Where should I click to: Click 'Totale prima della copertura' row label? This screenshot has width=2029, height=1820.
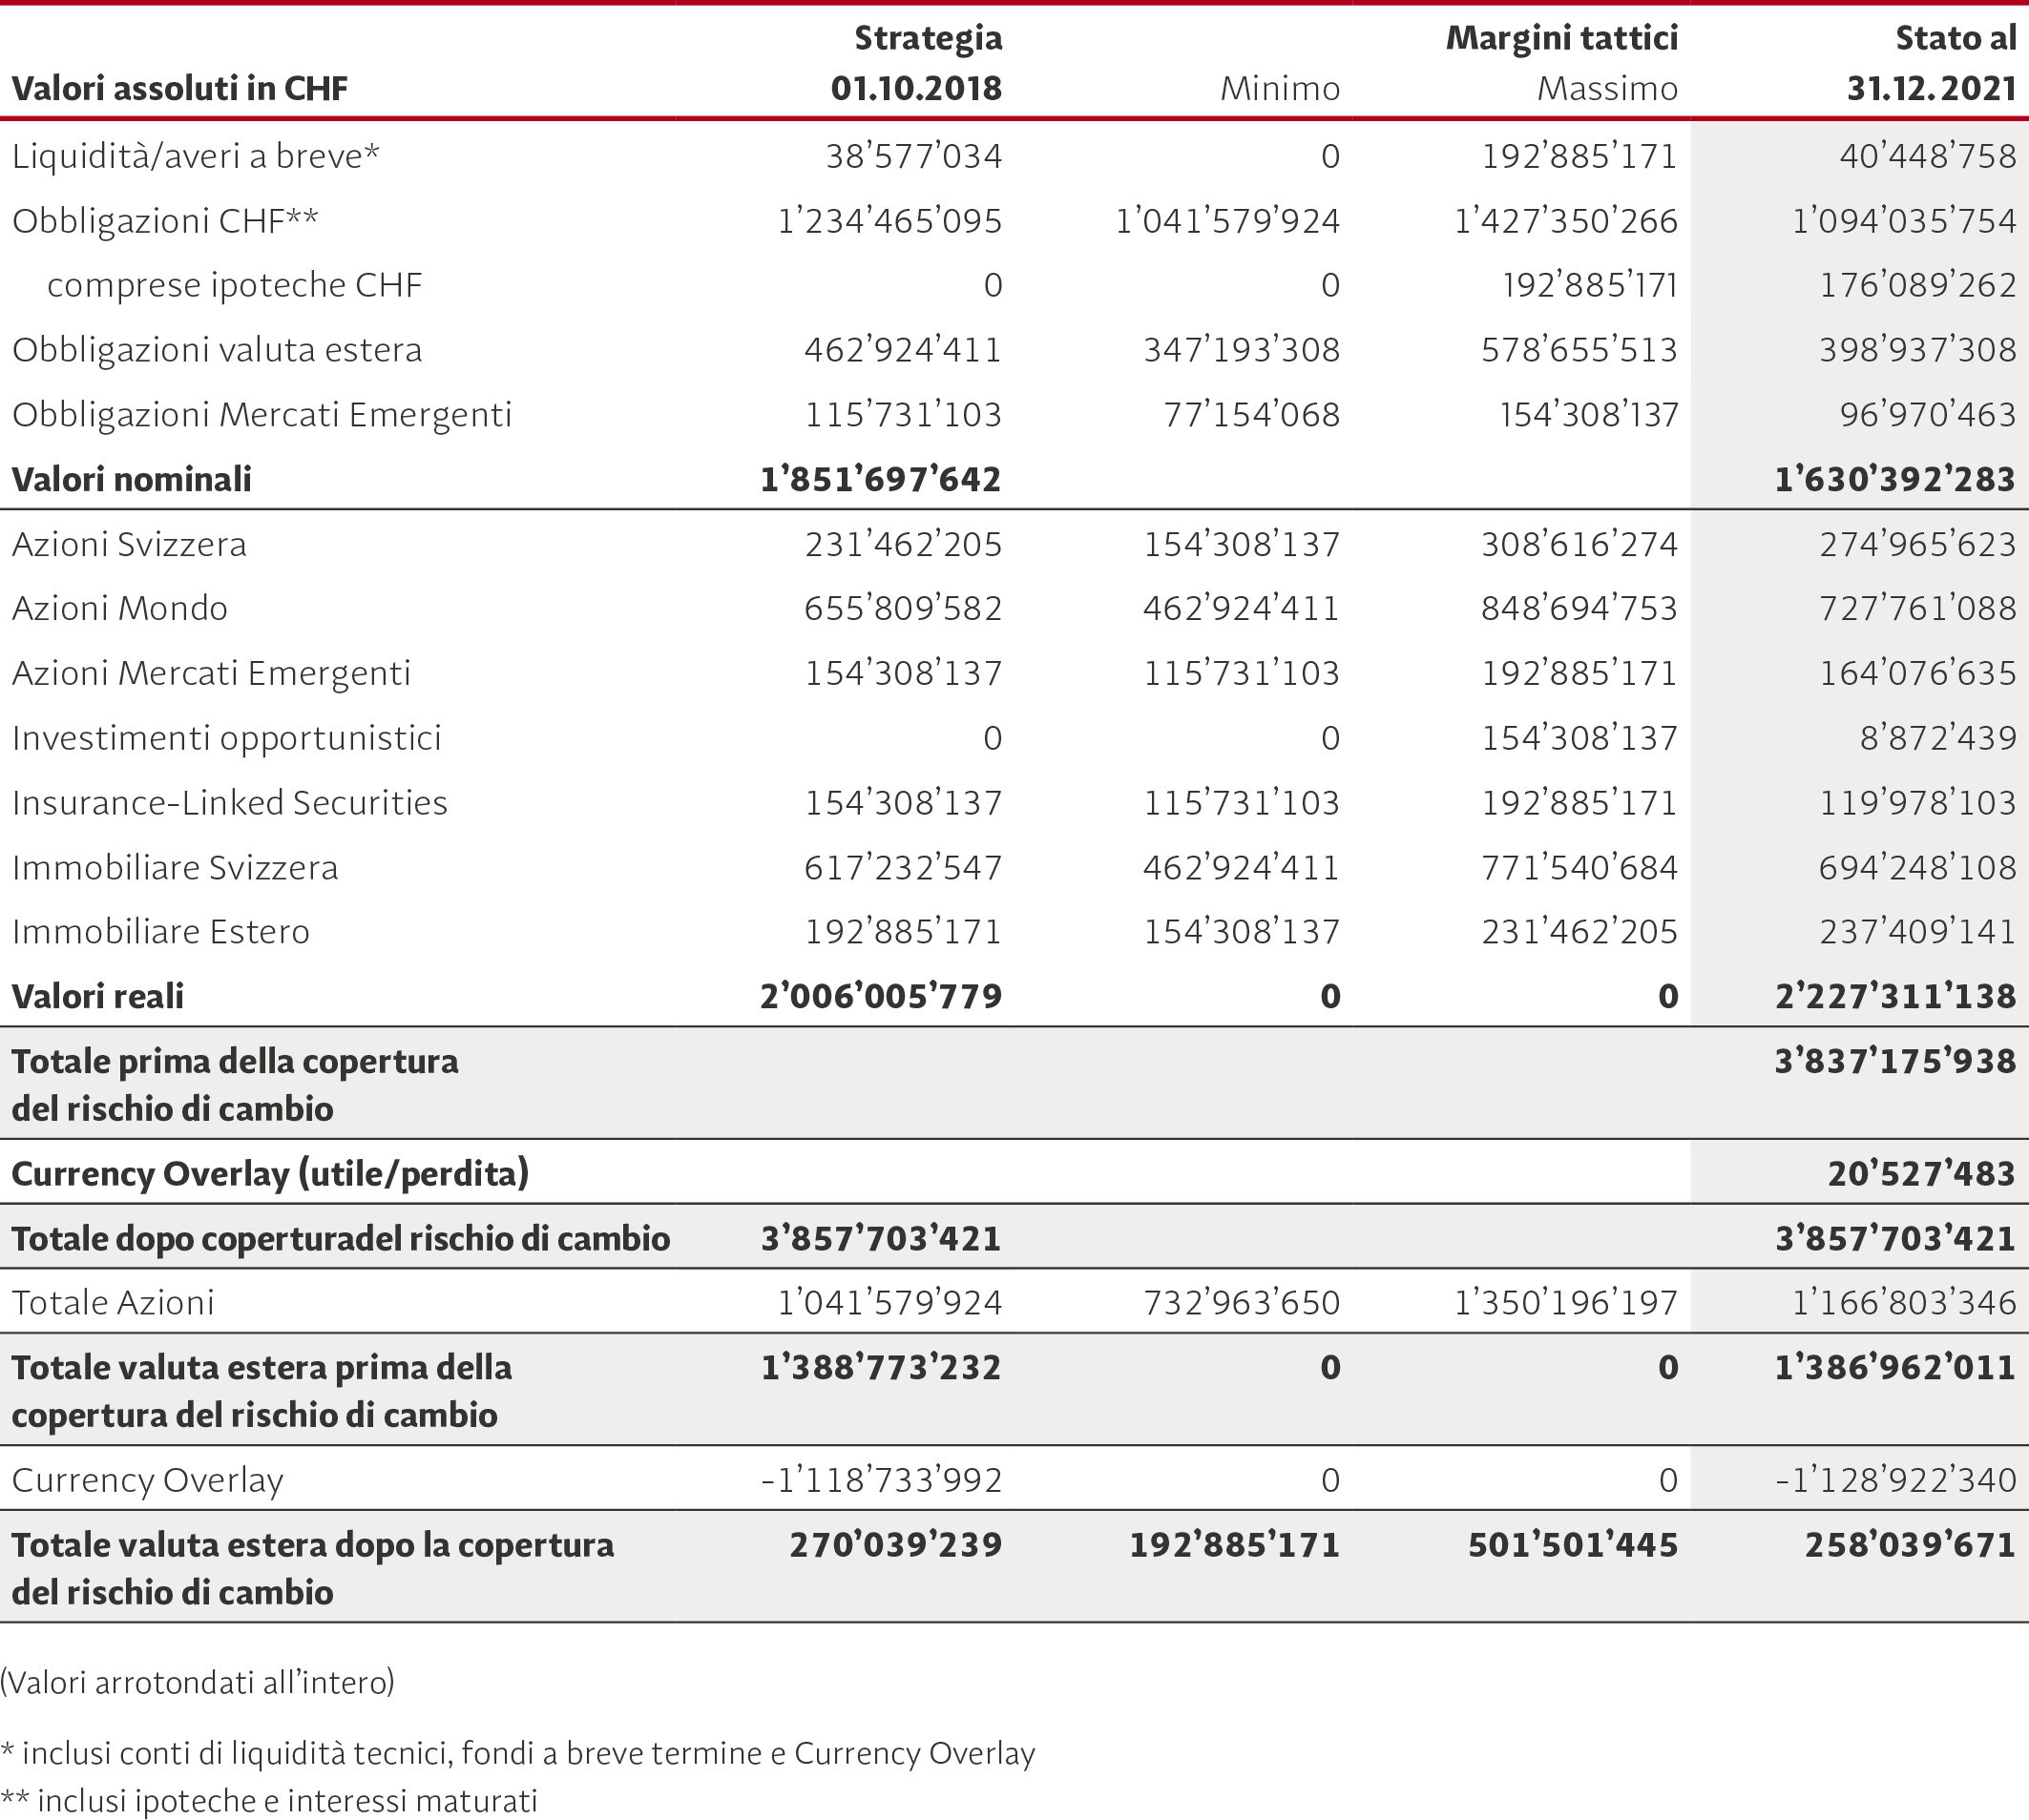coord(235,1086)
